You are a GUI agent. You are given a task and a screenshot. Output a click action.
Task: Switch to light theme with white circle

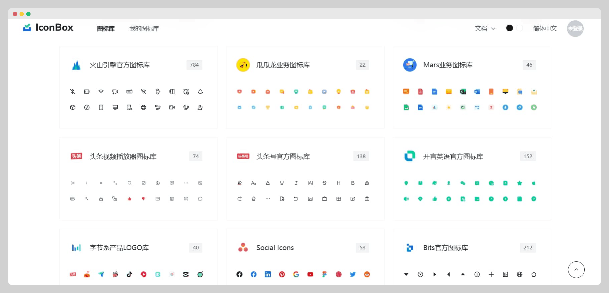(520, 28)
